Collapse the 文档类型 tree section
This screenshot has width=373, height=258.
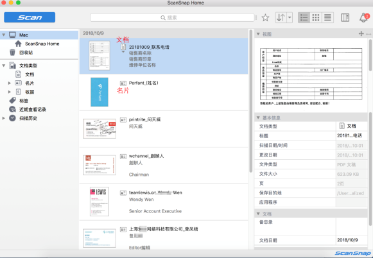(x=4, y=65)
